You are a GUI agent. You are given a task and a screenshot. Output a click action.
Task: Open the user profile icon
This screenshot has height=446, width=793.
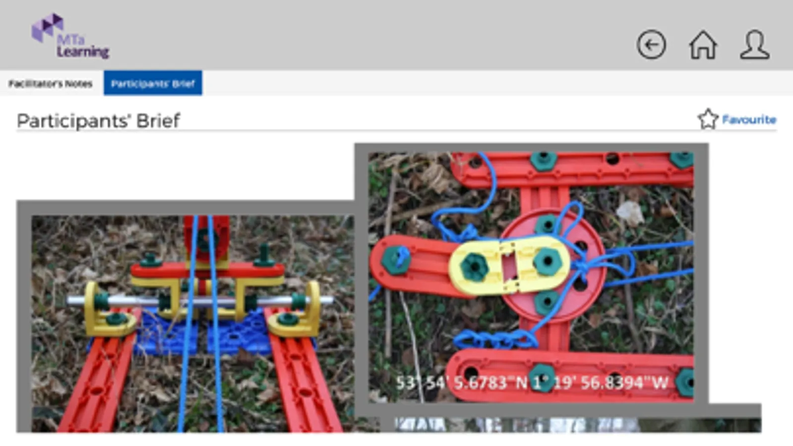point(754,45)
